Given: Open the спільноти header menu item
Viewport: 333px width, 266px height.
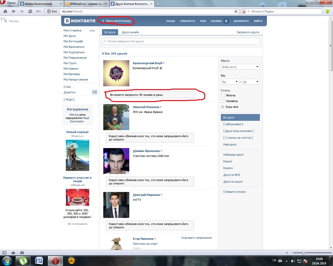Looking at the screenshot, I should pyautogui.click(x=188, y=21).
